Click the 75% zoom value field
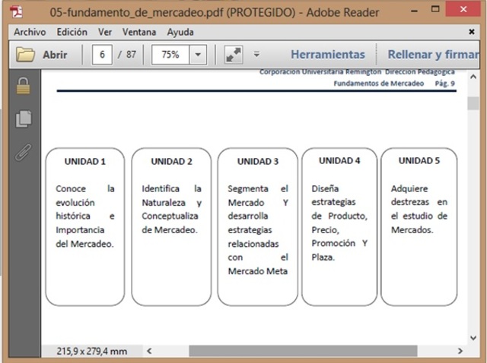Screen dimensions: 487x363 pos(170,55)
